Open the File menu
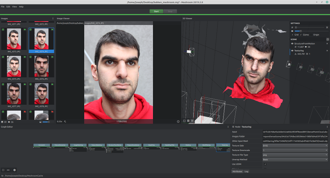The width and height of the screenshot is (330, 178). coord(2,7)
